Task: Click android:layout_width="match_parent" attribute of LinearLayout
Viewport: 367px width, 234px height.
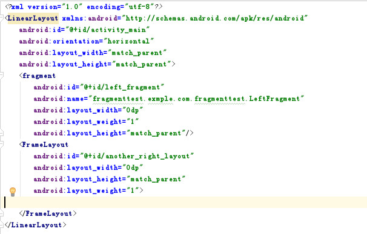Action: 93,53
